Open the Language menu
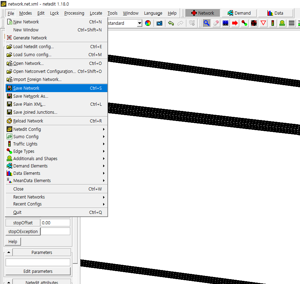The image size is (300, 284). [x=153, y=13]
